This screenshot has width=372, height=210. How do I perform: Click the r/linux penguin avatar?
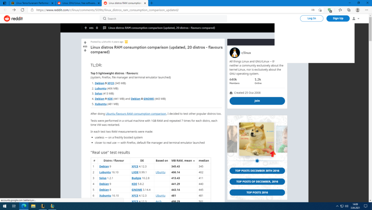tap(235, 53)
